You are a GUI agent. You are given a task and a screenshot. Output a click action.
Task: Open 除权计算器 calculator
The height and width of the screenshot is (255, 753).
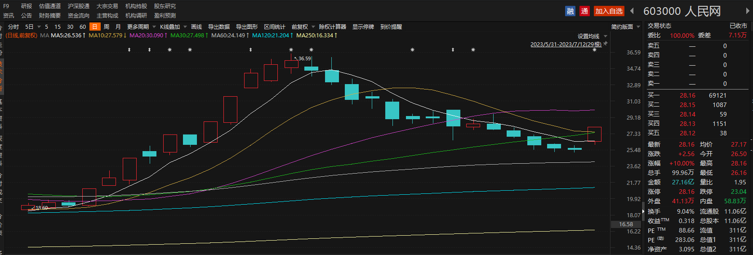point(333,27)
